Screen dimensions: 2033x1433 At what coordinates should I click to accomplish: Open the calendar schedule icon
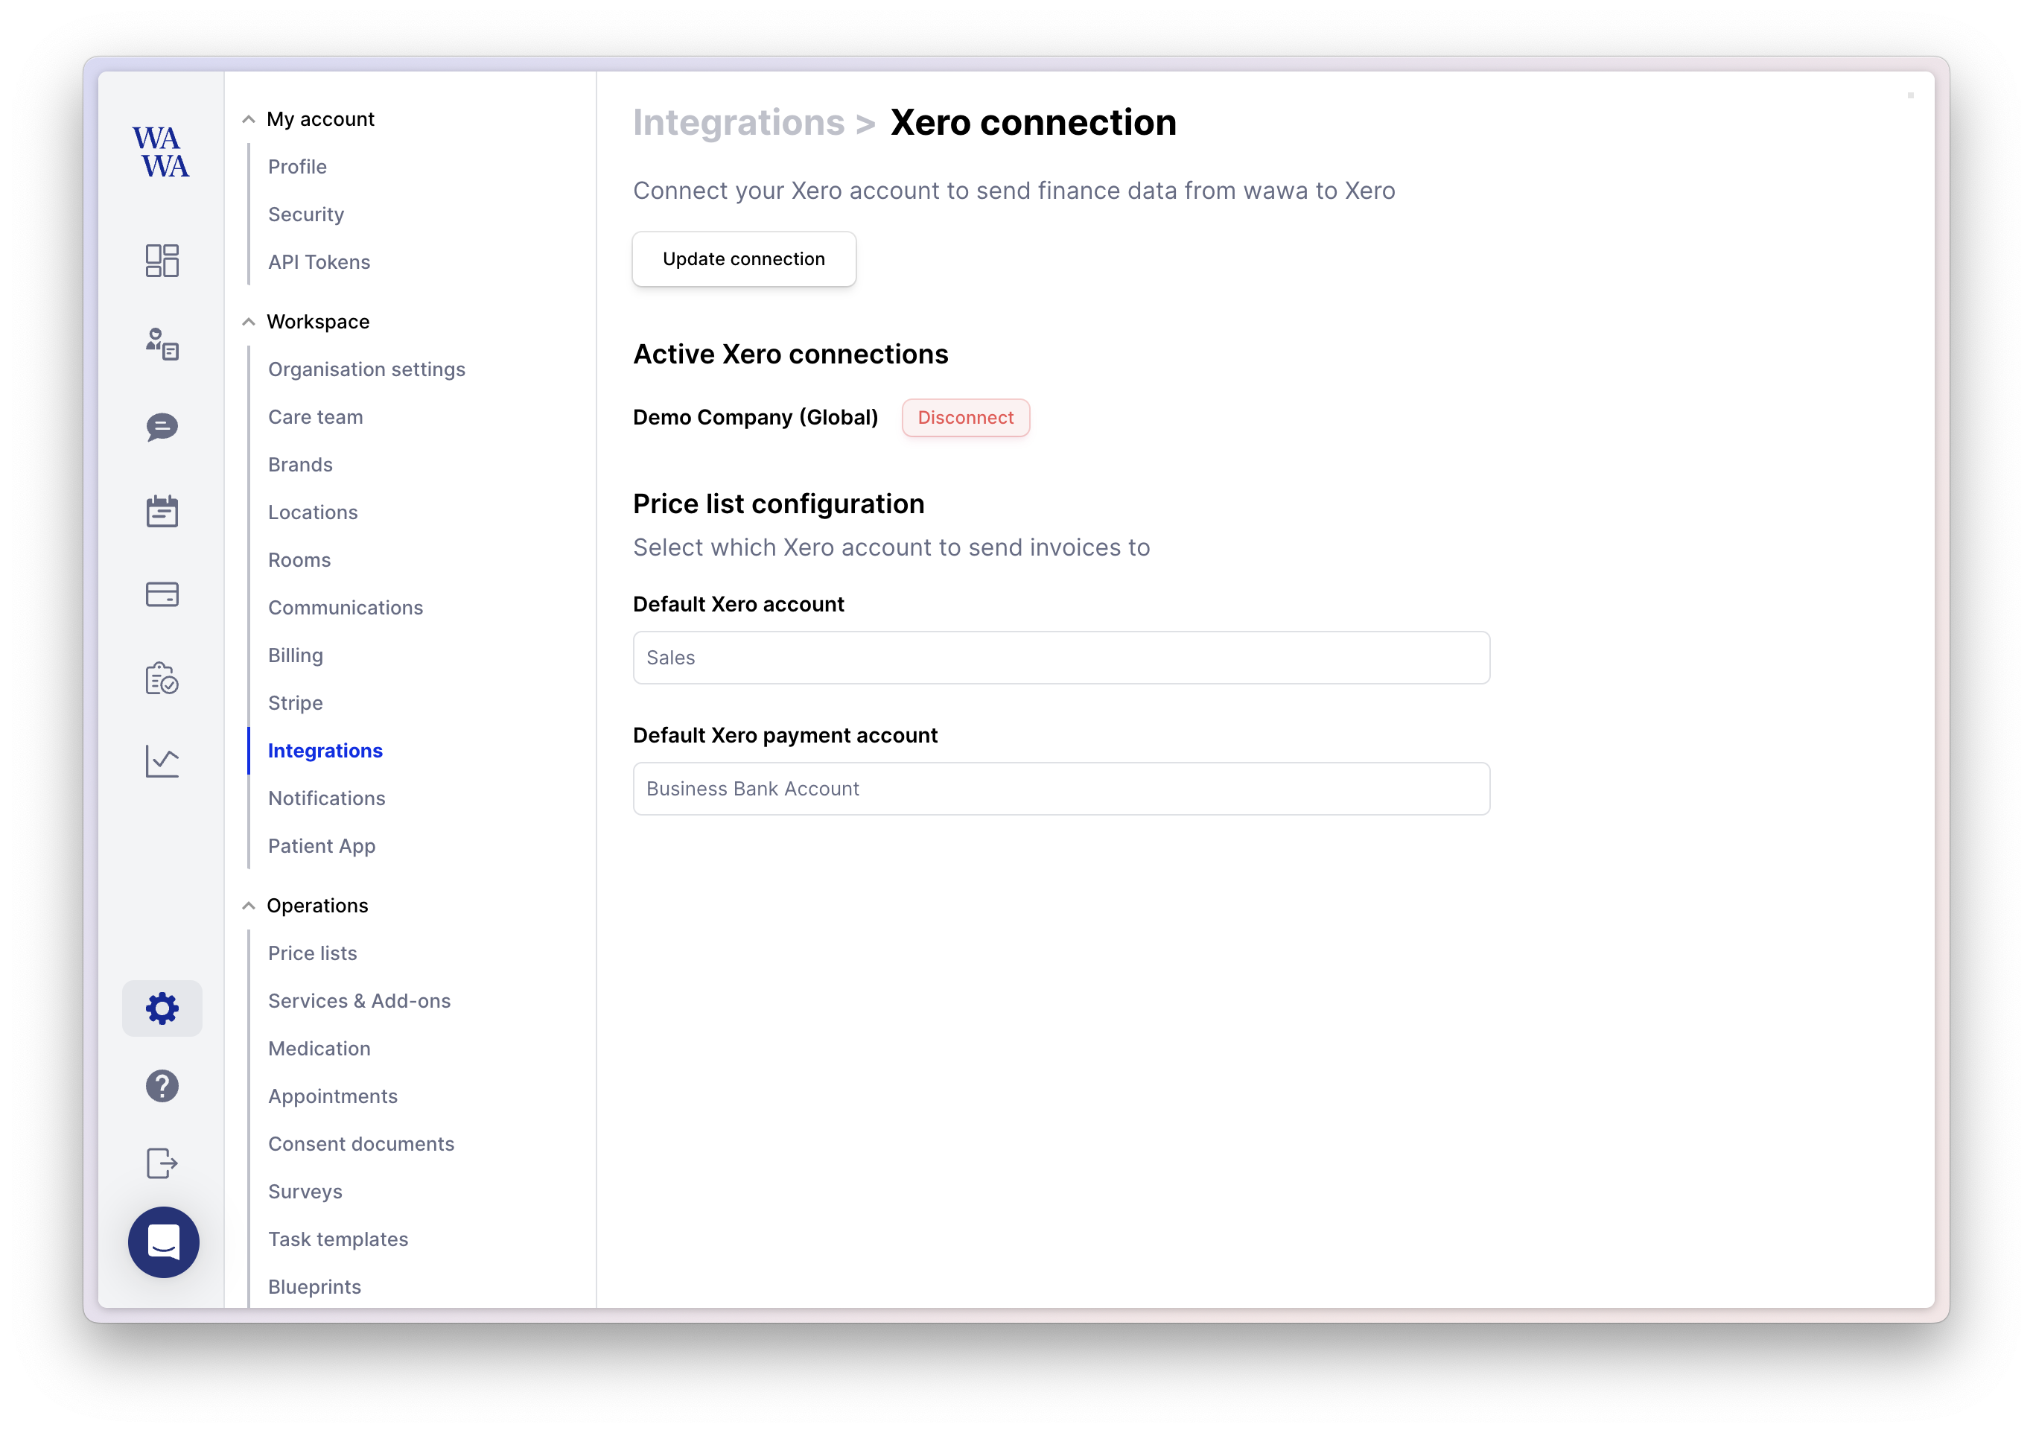[162, 511]
